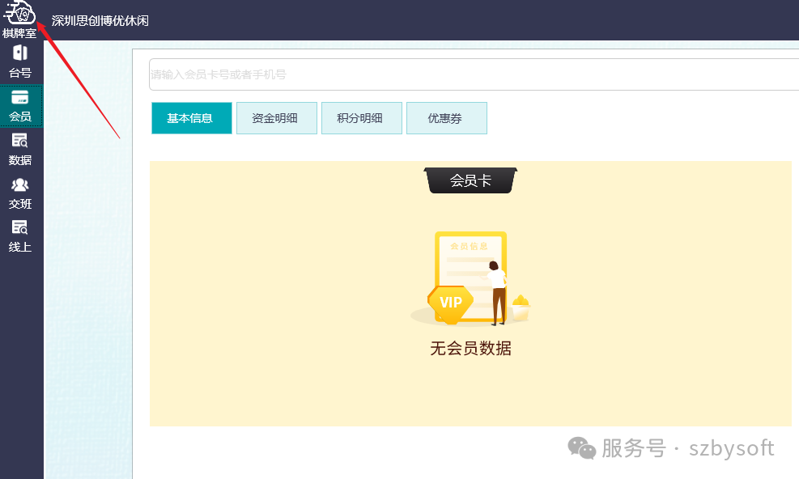Click the 棋牌室 cloud logo icon
The image size is (799, 479).
tap(20, 14)
